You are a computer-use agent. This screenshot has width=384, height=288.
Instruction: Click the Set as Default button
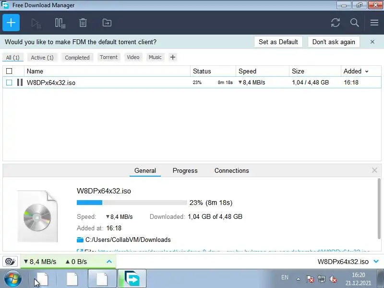point(278,42)
